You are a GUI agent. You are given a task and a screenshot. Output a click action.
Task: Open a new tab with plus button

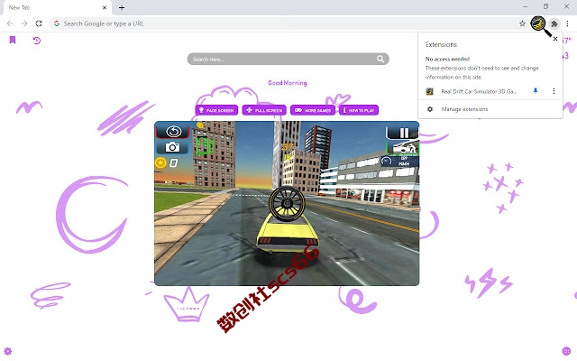click(x=122, y=7)
